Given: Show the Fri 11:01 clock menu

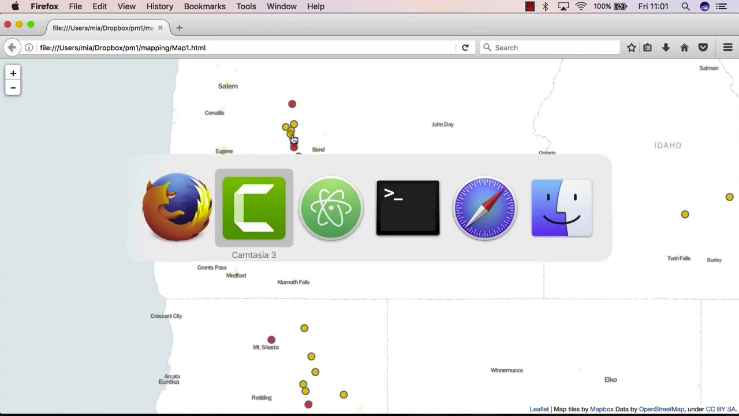Looking at the screenshot, I should [x=654, y=6].
